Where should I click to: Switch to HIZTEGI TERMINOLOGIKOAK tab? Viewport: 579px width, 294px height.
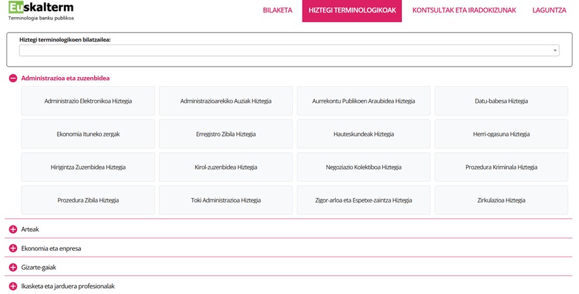point(352,10)
